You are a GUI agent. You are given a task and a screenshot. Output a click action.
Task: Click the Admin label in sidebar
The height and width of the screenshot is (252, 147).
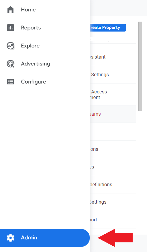pyautogui.click(x=29, y=238)
